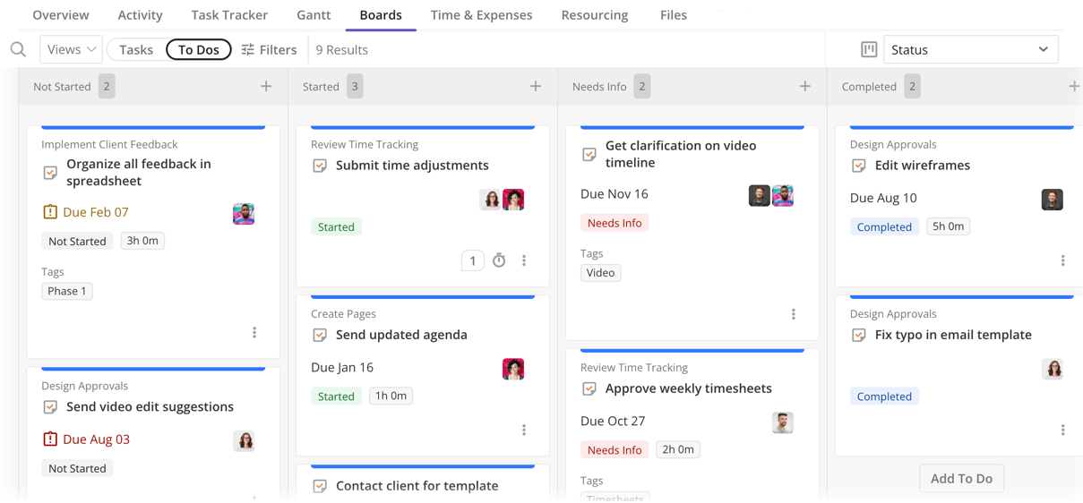Click the Add To Do button
Viewport: 1083px width, 503px height.
(961, 479)
